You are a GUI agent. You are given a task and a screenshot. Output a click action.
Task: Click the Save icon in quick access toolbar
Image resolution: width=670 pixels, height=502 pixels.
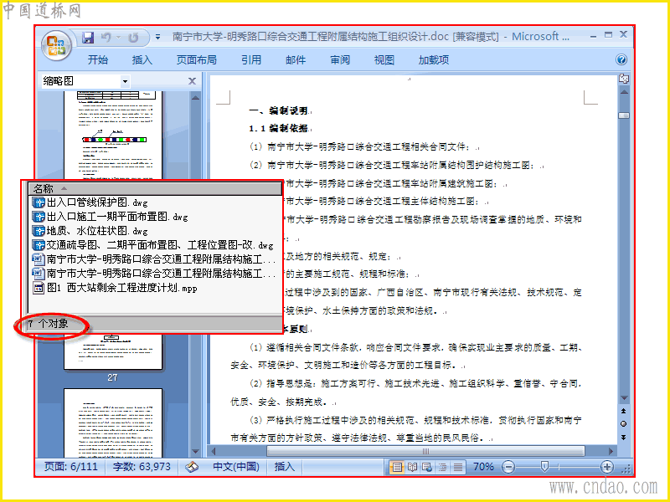click(x=88, y=38)
